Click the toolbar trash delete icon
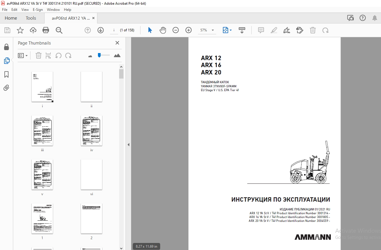The width and height of the screenshot is (381, 250). 313,30
